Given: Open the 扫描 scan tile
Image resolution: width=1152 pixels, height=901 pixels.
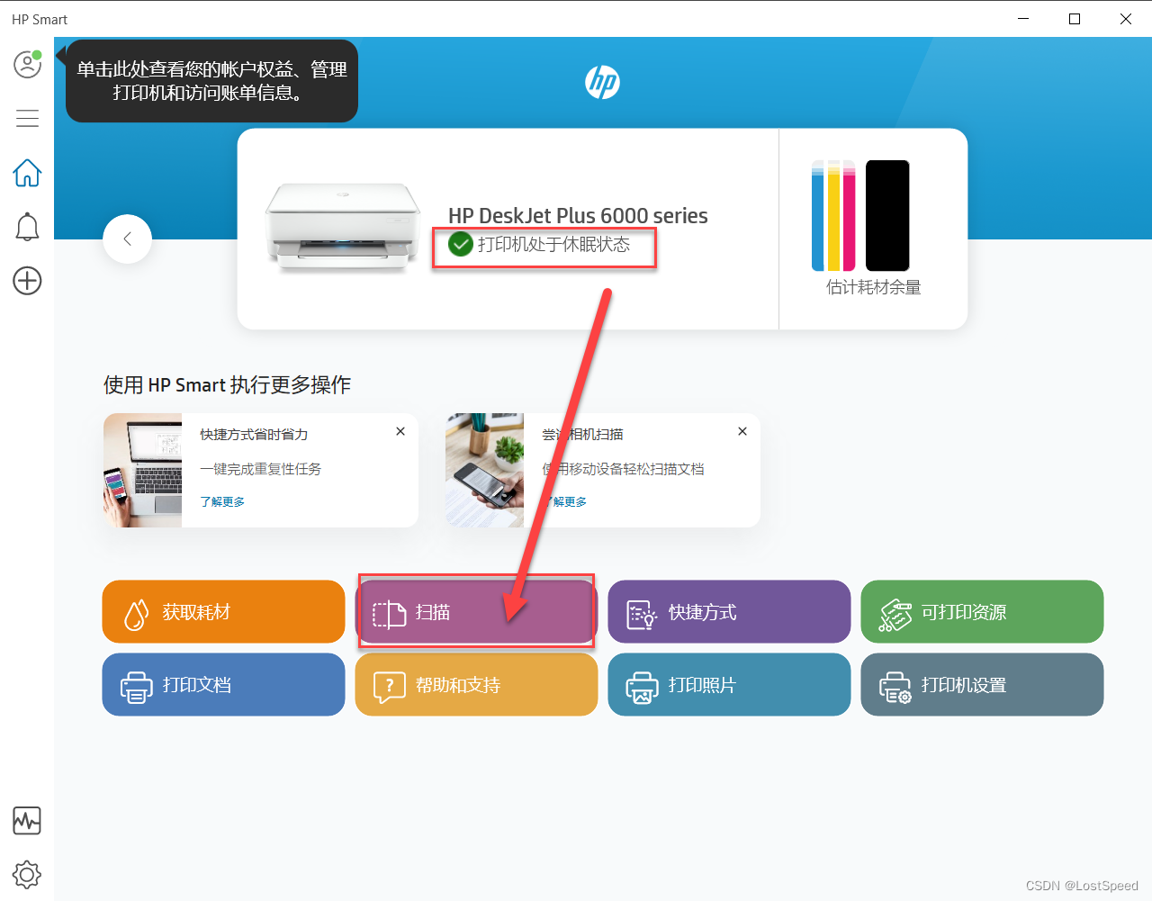Looking at the screenshot, I should pyautogui.click(x=476, y=612).
